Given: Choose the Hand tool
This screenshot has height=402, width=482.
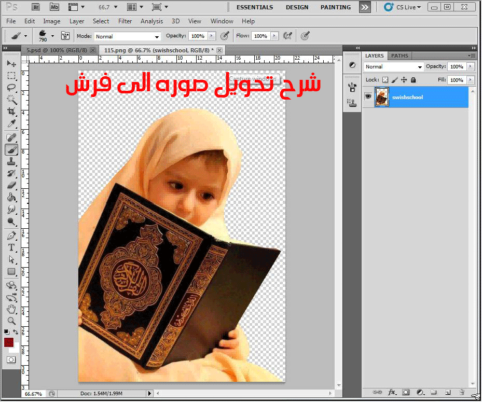Looking at the screenshot, I should 11,310.
